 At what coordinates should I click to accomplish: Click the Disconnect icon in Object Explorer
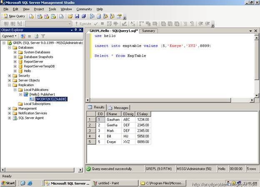tap(23, 36)
